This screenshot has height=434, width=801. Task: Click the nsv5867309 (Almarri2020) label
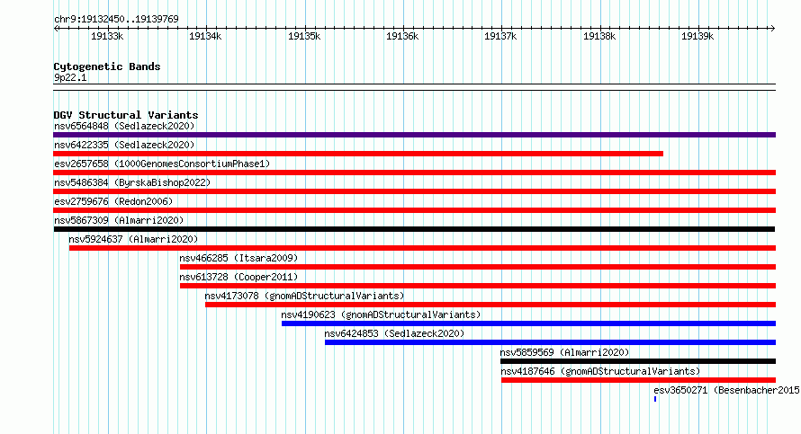click(119, 220)
